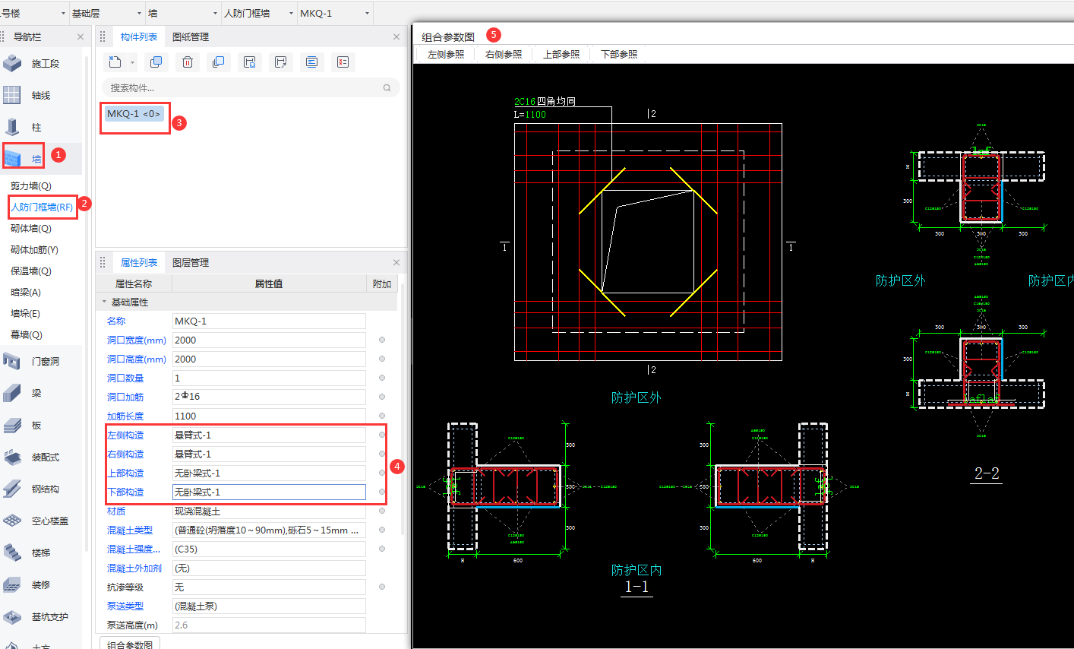Toggle the 附加 marker for 抗渗等级
This screenshot has height=649, width=1074.
[x=382, y=587]
